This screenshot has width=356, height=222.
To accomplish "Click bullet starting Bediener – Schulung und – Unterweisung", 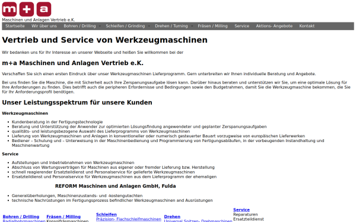I will coord(168,143).
